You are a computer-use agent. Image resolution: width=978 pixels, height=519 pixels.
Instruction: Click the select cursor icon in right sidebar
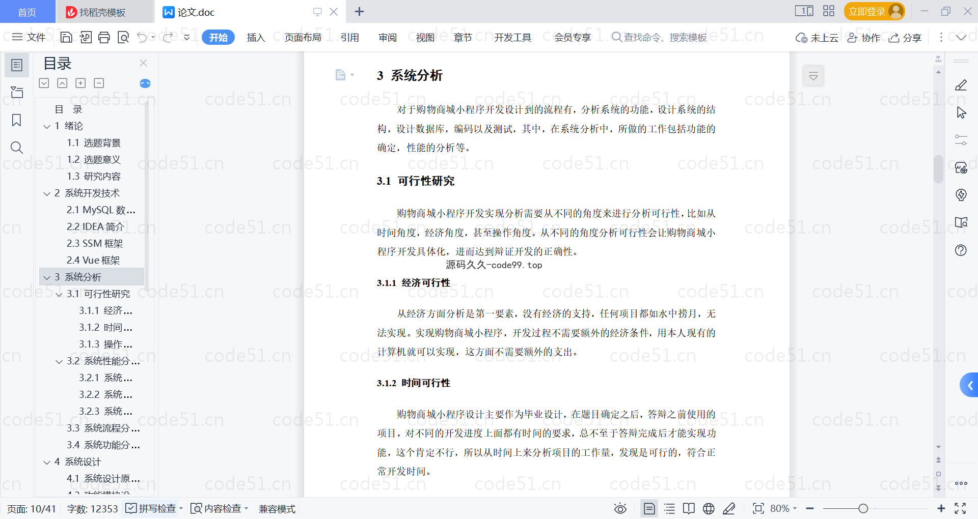point(961,112)
